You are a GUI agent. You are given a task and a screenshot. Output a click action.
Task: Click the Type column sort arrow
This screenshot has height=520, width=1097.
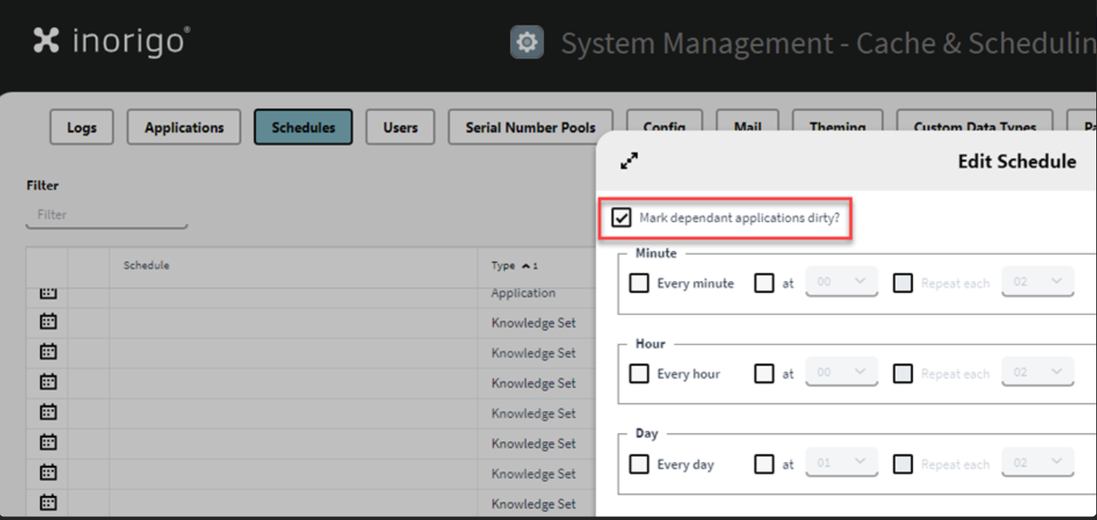[526, 266]
